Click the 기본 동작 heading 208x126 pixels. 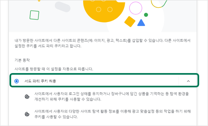tap(22, 60)
